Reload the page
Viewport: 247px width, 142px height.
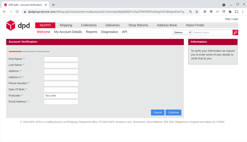[x=17, y=12]
